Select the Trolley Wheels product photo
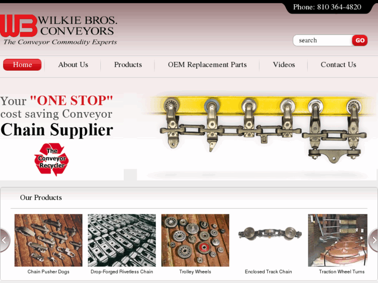 [x=195, y=240]
